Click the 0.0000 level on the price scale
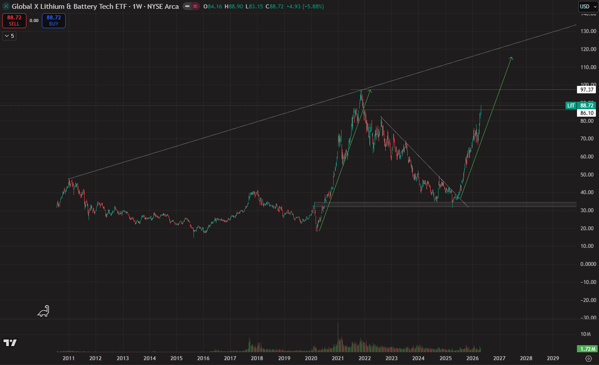Screen dimensions: 599x365 tap(587, 264)
